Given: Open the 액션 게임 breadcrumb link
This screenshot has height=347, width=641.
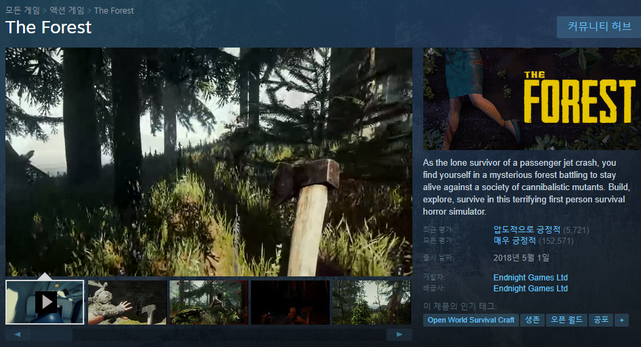Looking at the screenshot, I should 67,11.
